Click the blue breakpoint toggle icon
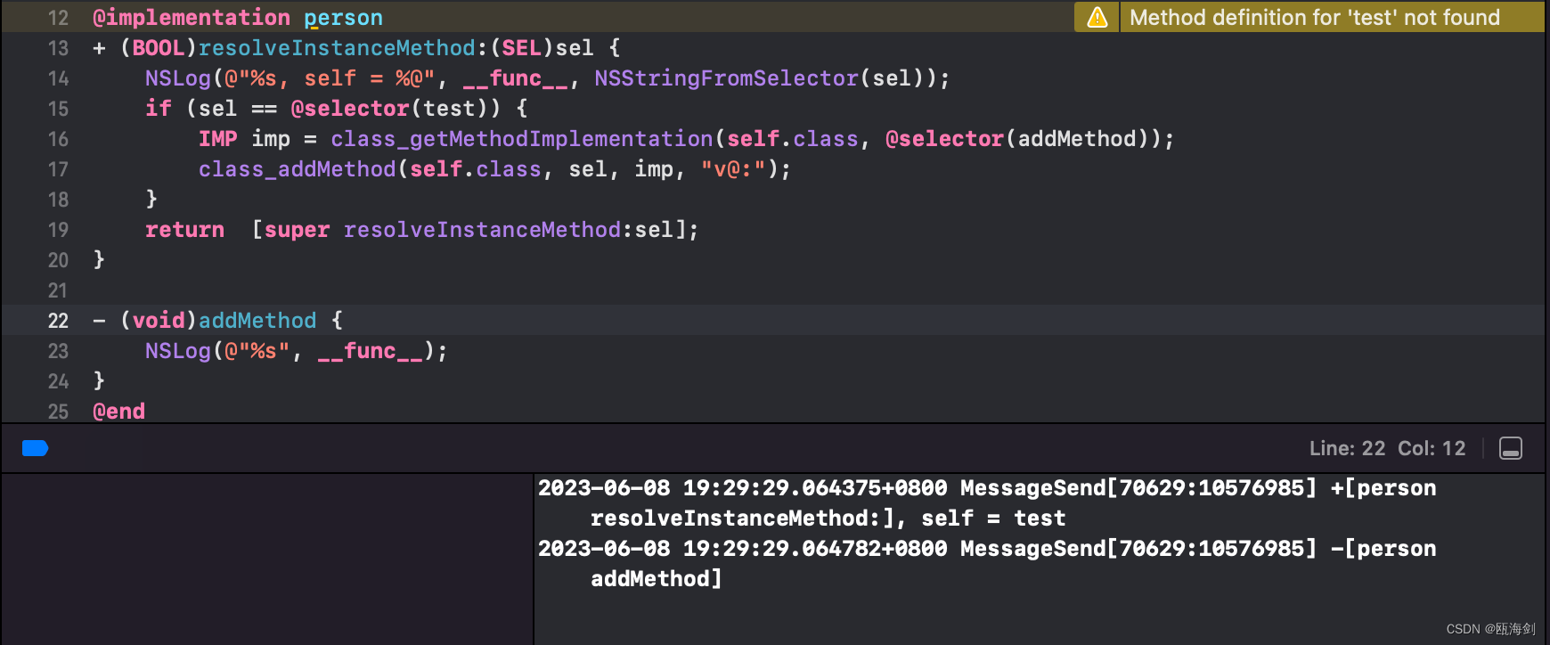 (35, 448)
